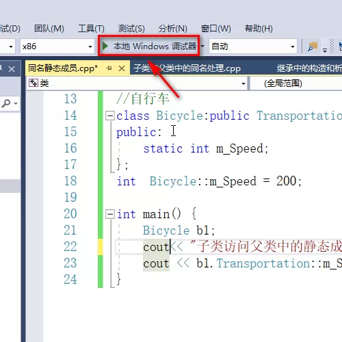Screen dimensions: 342x342
Task: Open the 窗口(W) menu
Action: pos(216,29)
